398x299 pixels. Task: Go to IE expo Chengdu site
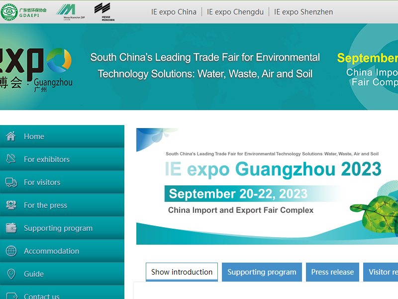235,12
